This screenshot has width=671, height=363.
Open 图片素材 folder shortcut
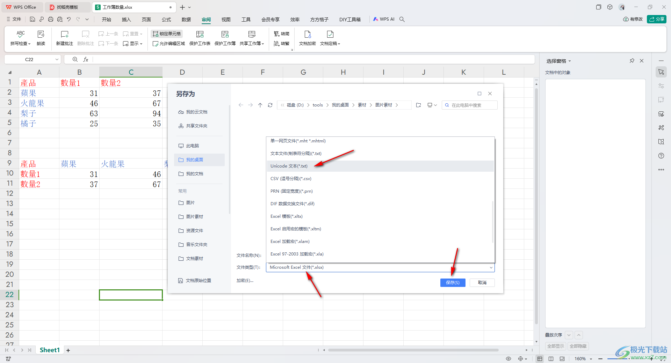(x=200, y=217)
